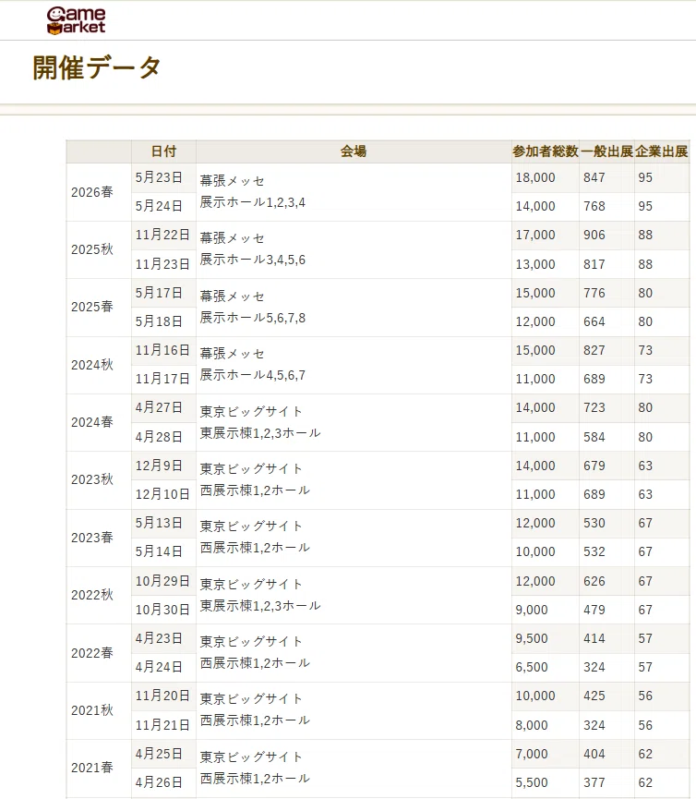696x799 pixels.
Task: Click the Game Market logo
Action: coord(76,21)
